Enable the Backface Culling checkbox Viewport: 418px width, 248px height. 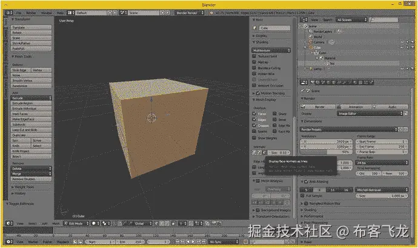254,68
